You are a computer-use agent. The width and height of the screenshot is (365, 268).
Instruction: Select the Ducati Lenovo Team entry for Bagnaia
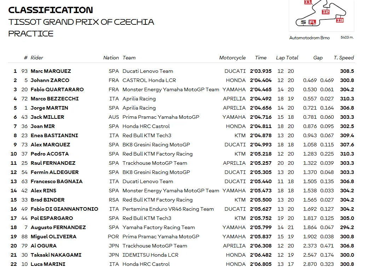click(147, 181)
